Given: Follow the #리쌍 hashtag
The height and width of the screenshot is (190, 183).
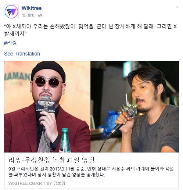Looking at the screenshot, I should [10, 43].
